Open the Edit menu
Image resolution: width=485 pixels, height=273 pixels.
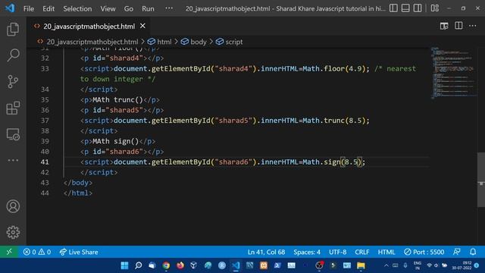[48, 8]
